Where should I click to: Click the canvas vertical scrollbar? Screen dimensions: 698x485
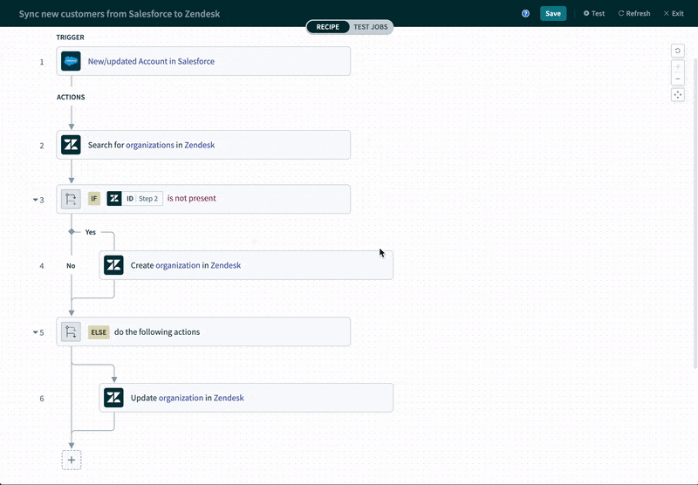pos(695,214)
